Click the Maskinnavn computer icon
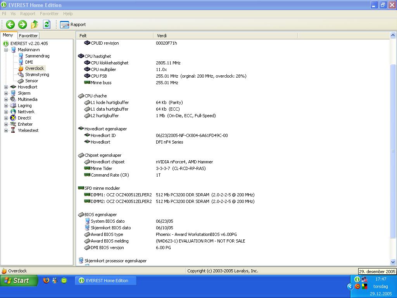397x298 pixels. [x=13, y=50]
